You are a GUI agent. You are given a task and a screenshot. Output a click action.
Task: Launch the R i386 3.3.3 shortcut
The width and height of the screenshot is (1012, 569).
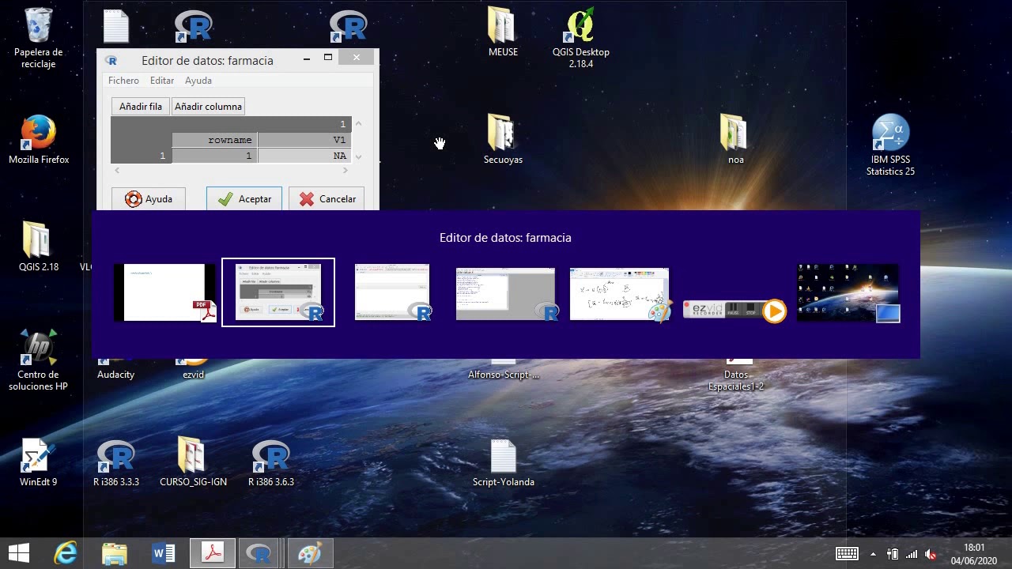pos(116,462)
